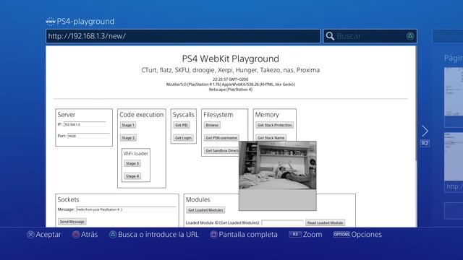Click the Get PID button

tap(182, 125)
